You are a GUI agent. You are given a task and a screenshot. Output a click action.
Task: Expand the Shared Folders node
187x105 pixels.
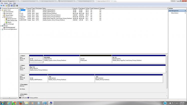pos(3,15)
